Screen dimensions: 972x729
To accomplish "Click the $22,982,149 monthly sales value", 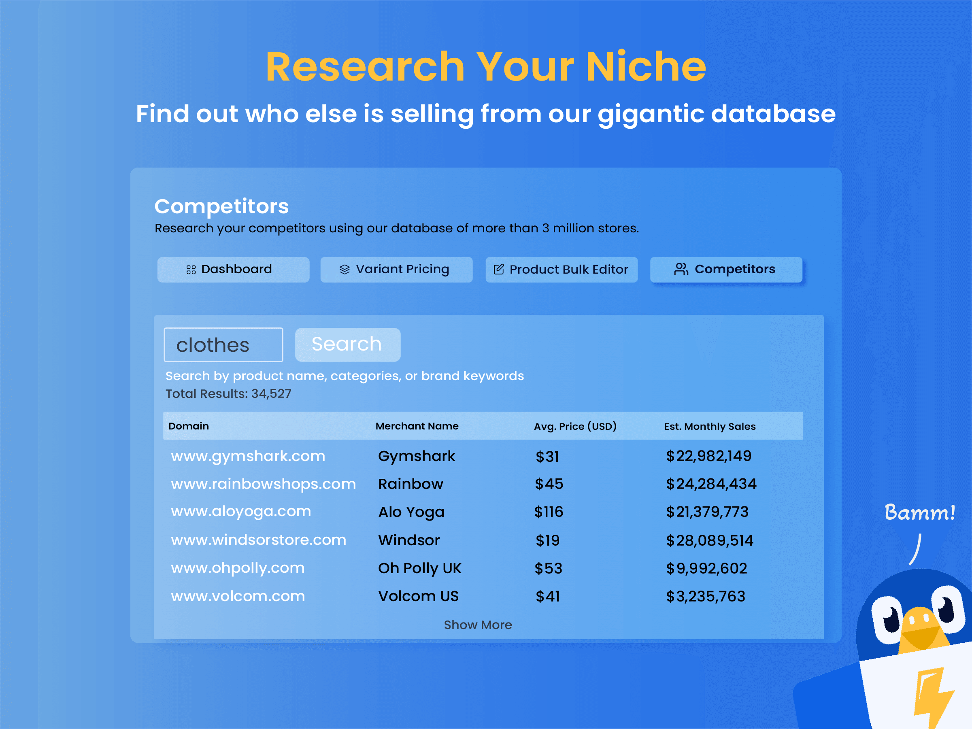I will coord(708,456).
